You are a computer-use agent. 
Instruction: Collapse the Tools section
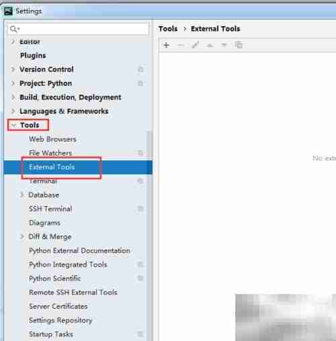tap(13, 125)
